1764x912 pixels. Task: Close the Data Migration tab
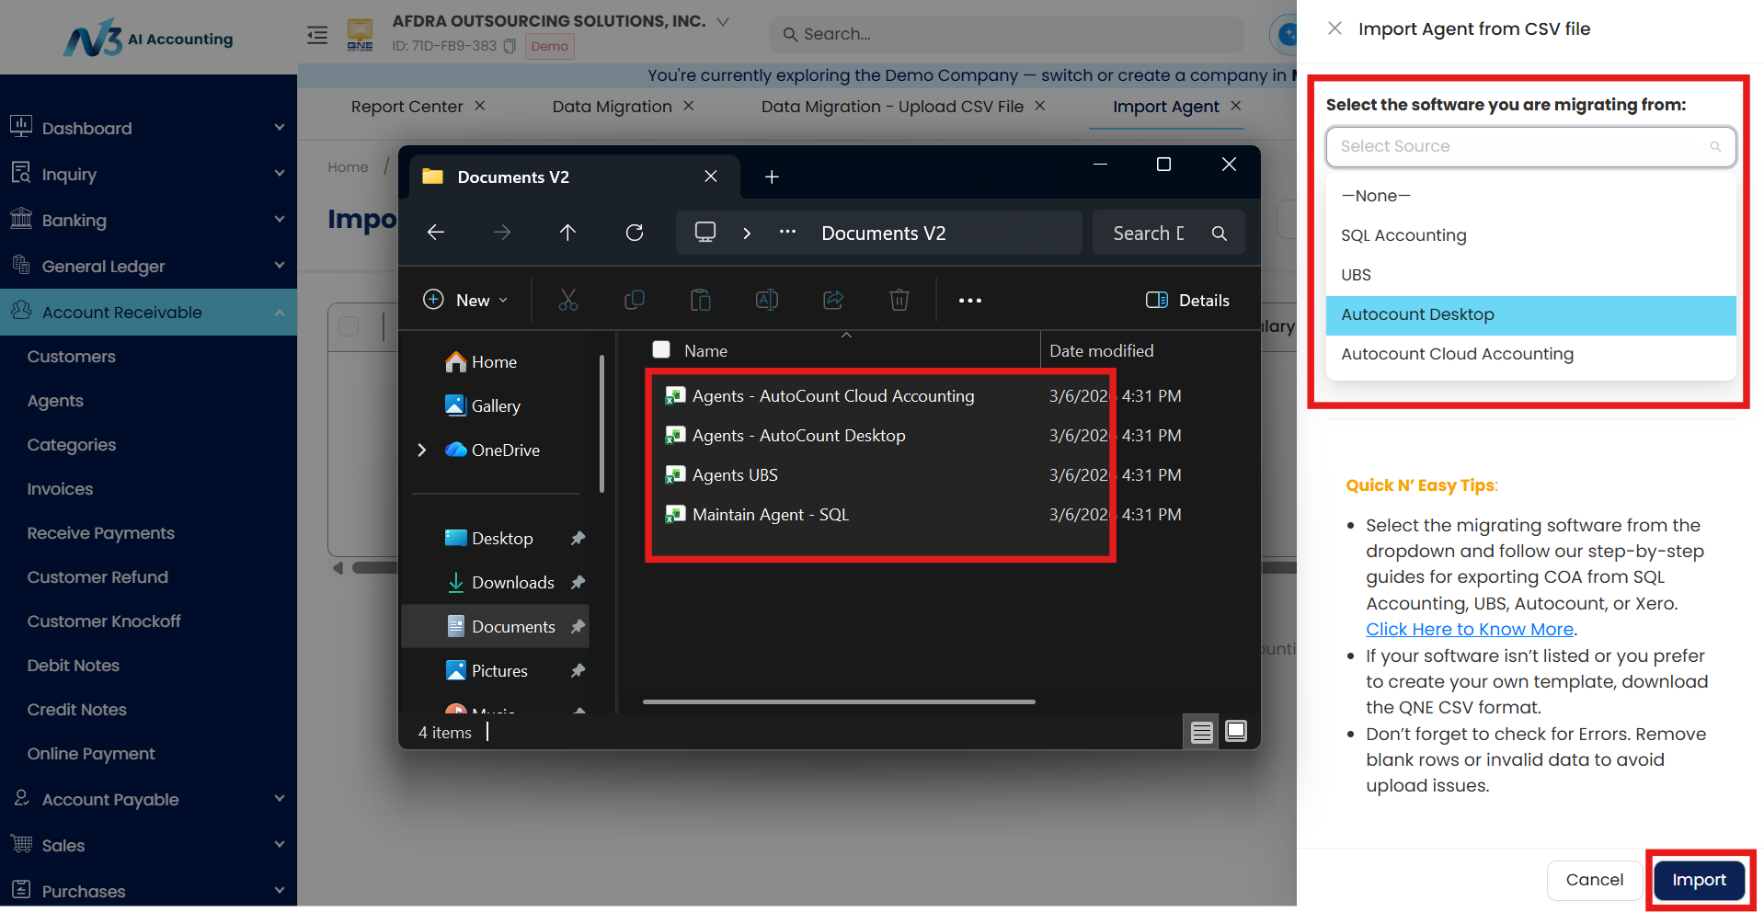pyautogui.click(x=689, y=106)
